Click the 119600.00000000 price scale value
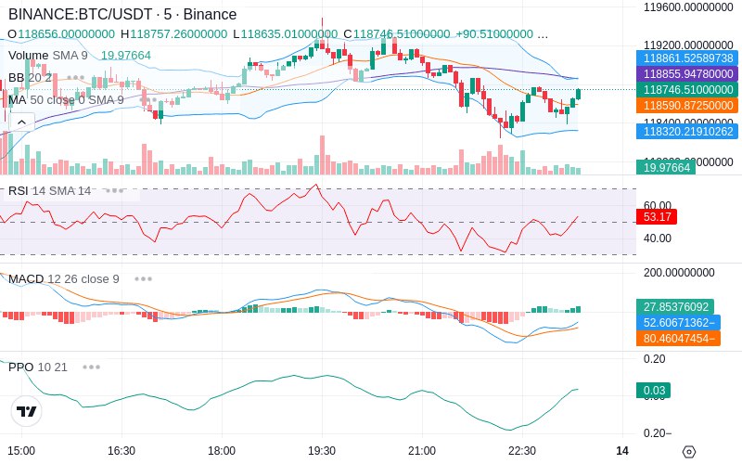 point(688,7)
